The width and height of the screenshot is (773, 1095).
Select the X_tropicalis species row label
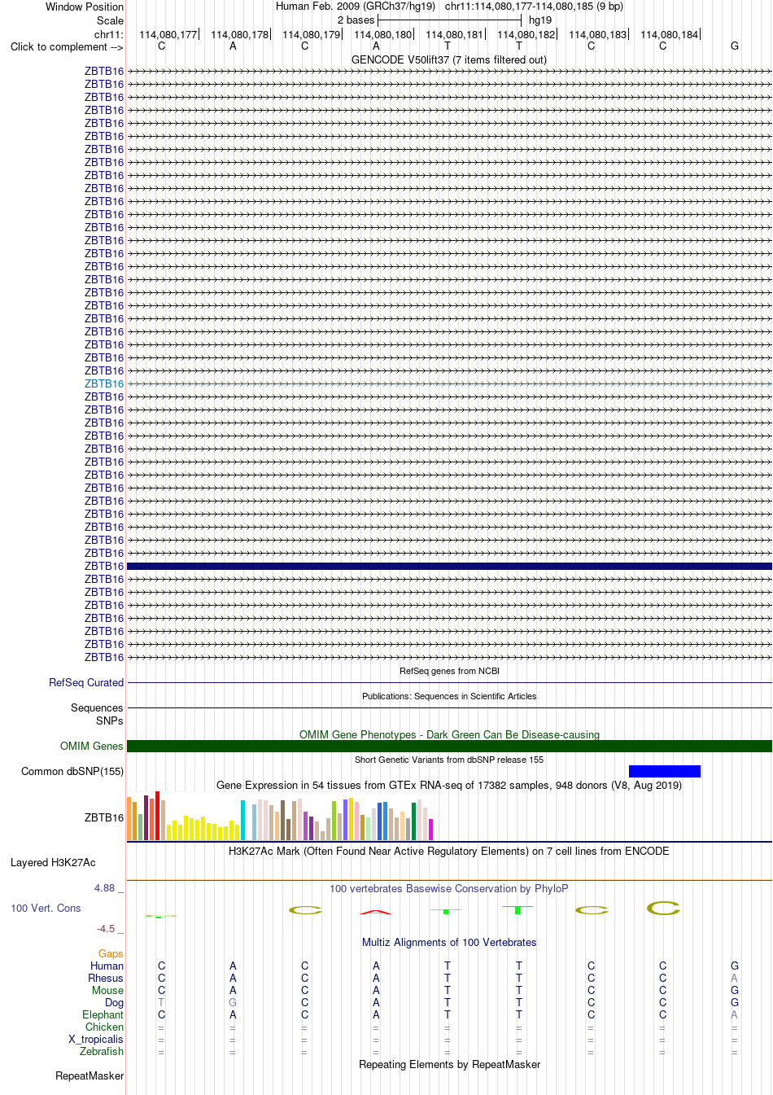coord(96,1039)
